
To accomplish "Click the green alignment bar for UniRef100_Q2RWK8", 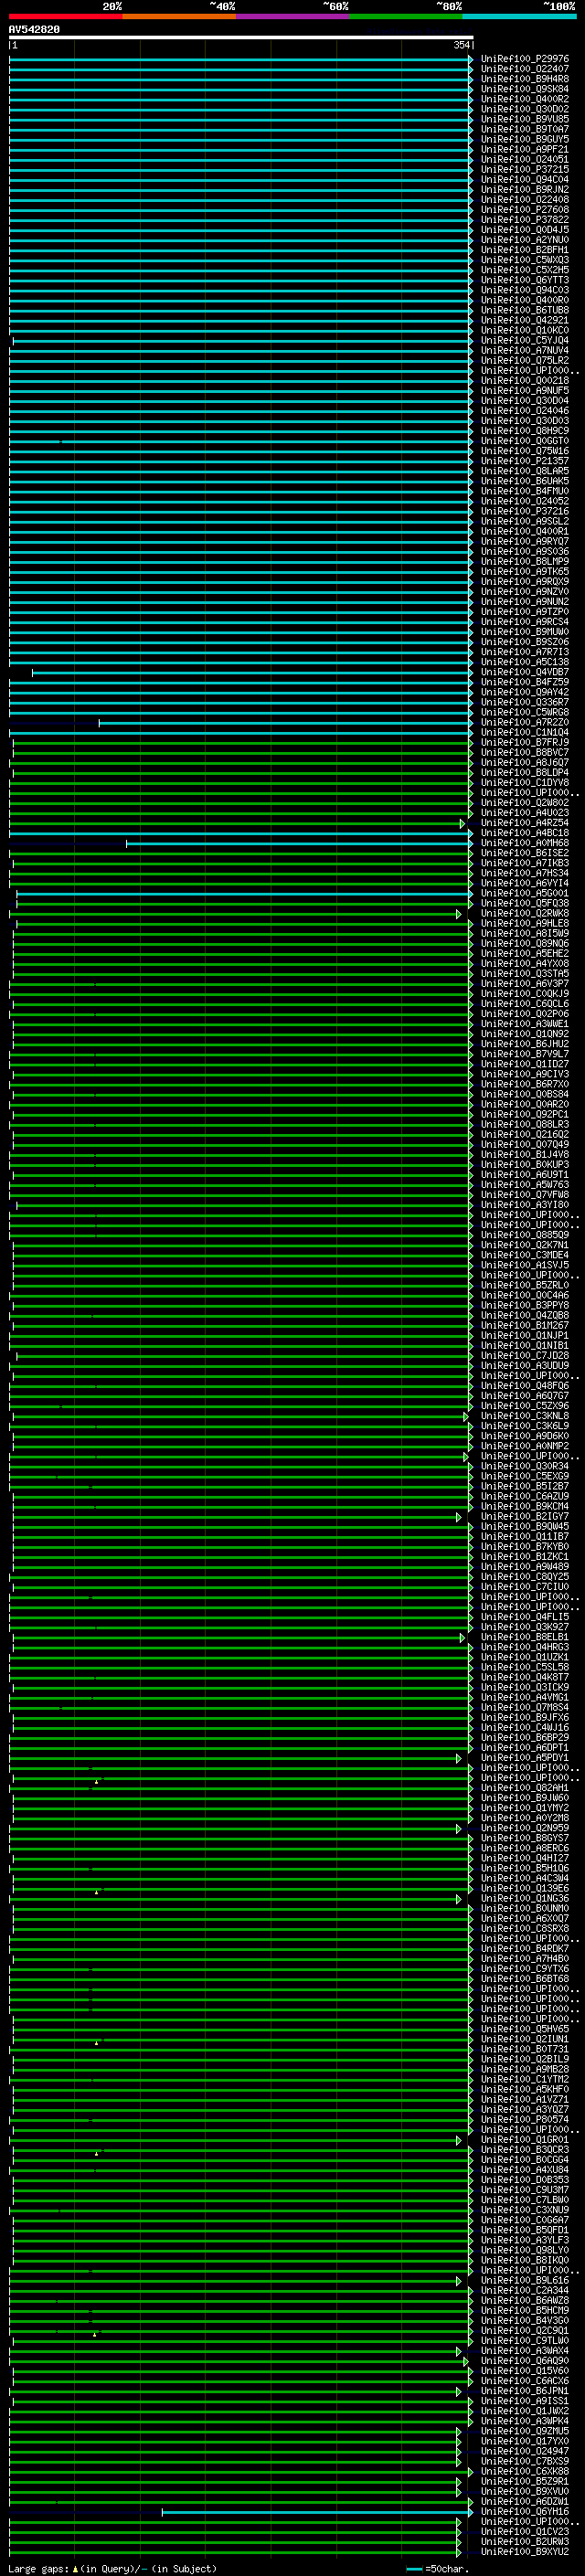I will (235, 913).
